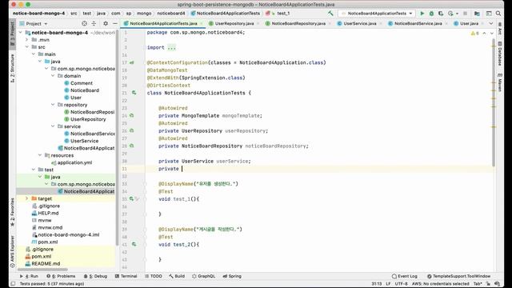This screenshot has height=288, width=512.
Task: Click the Search Everywhere magnifier icon
Action: [x=498, y=14]
